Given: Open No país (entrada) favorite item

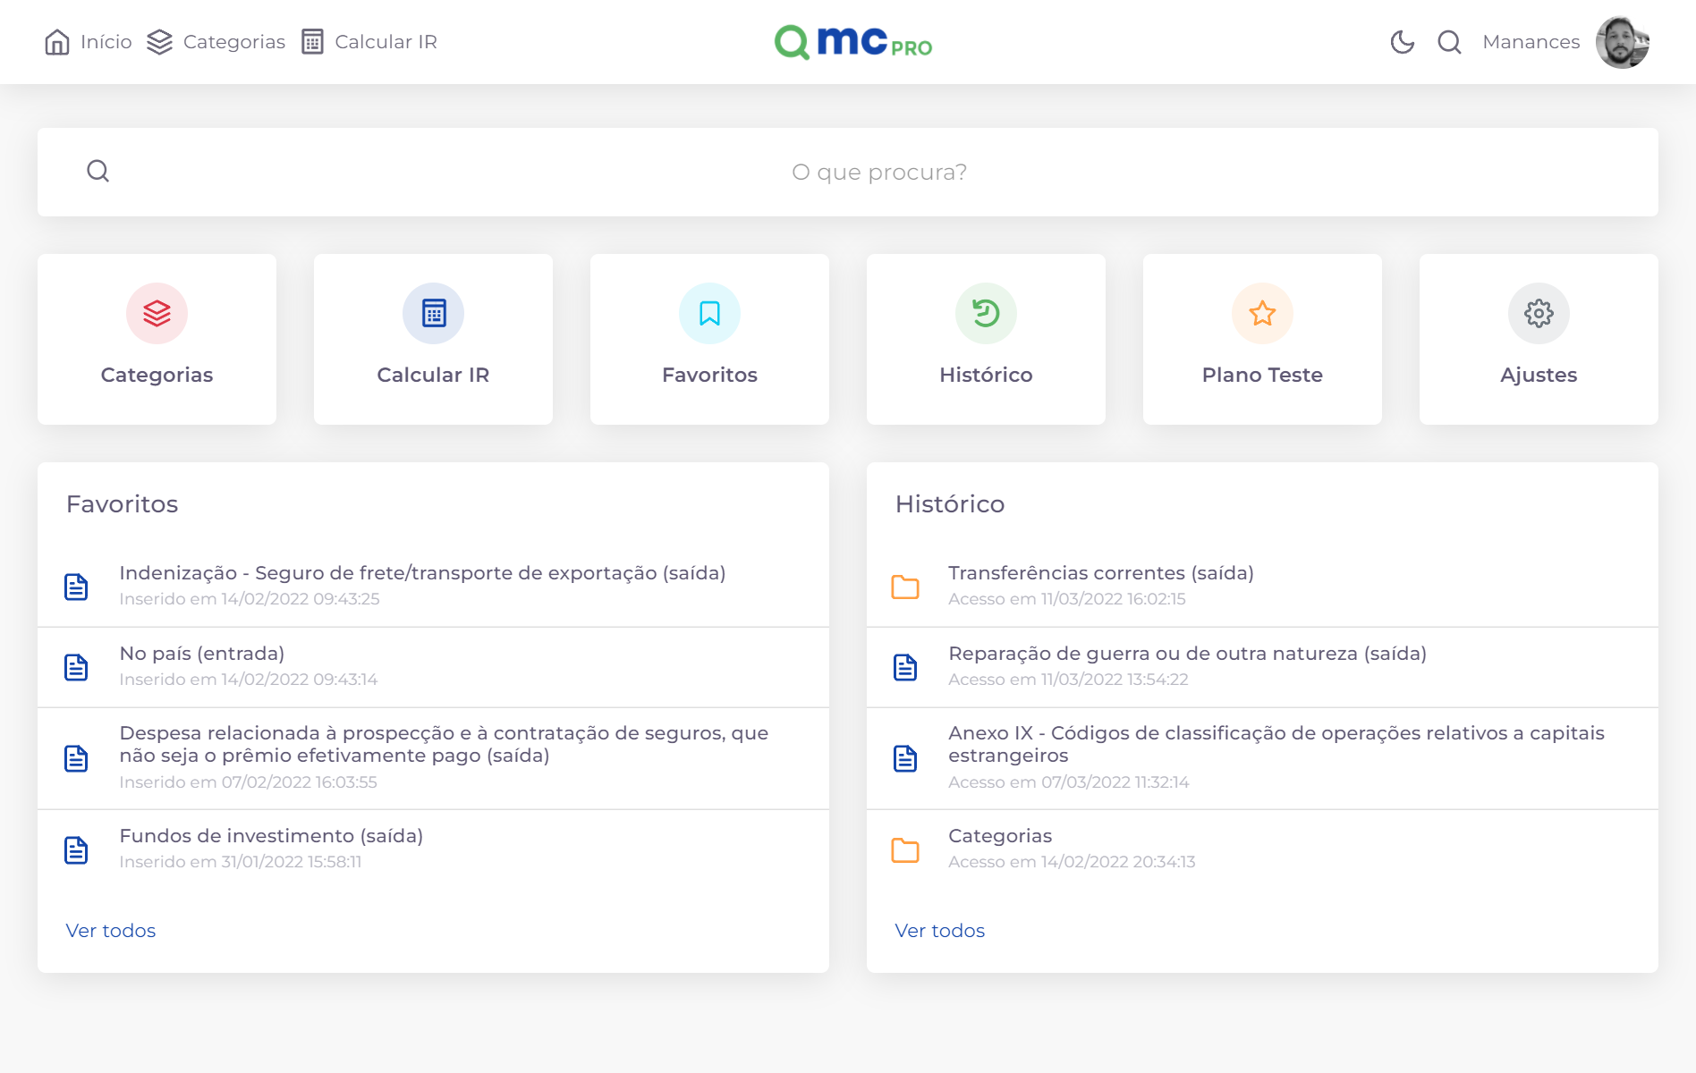Looking at the screenshot, I should tap(202, 654).
